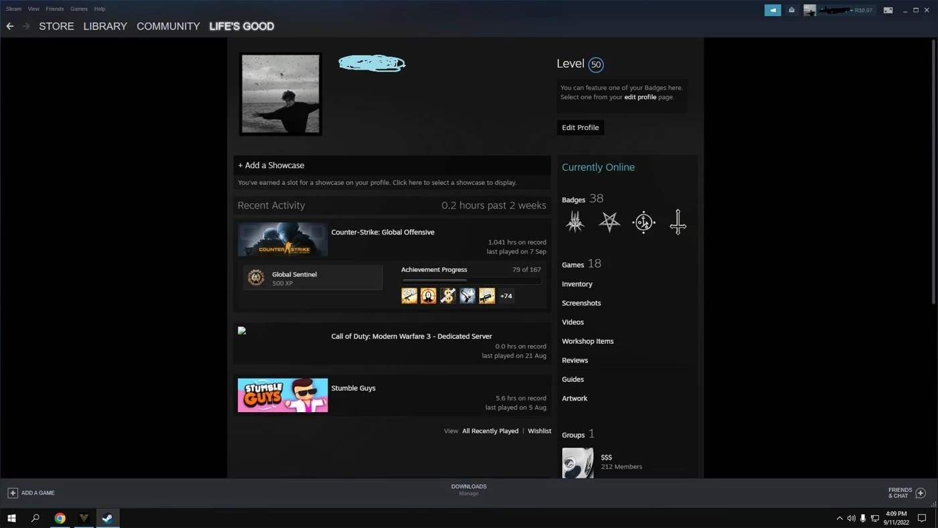Open the Windows notification center icon

(922, 518)
